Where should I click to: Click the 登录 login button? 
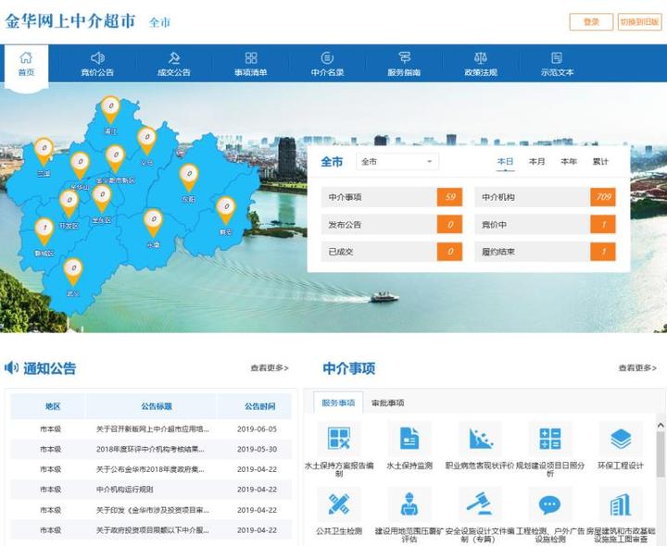click(591, 21)
